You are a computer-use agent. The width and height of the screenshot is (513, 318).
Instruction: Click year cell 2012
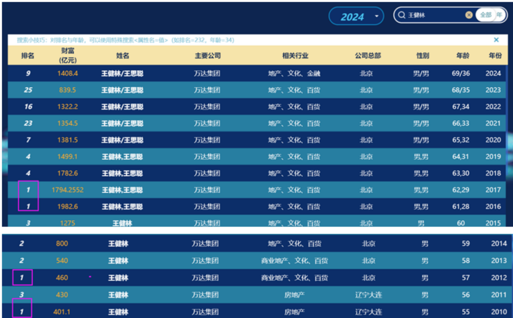[x=499, y=278]
